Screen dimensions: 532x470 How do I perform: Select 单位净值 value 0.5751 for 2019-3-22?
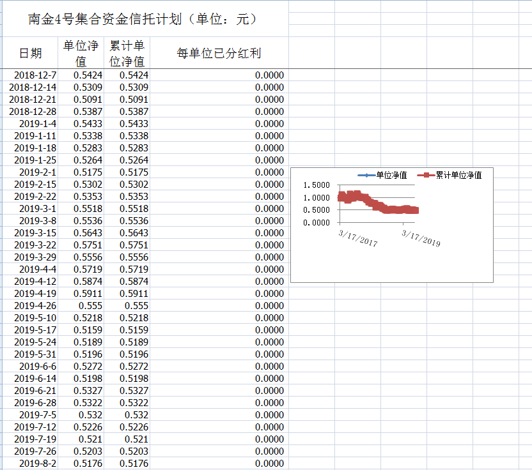[x=81, y=245]
